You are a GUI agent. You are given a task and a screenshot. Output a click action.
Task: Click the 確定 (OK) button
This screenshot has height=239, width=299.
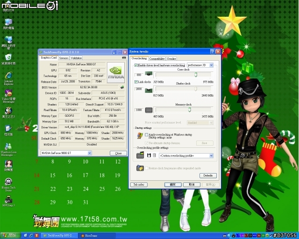tap(173, 184)
